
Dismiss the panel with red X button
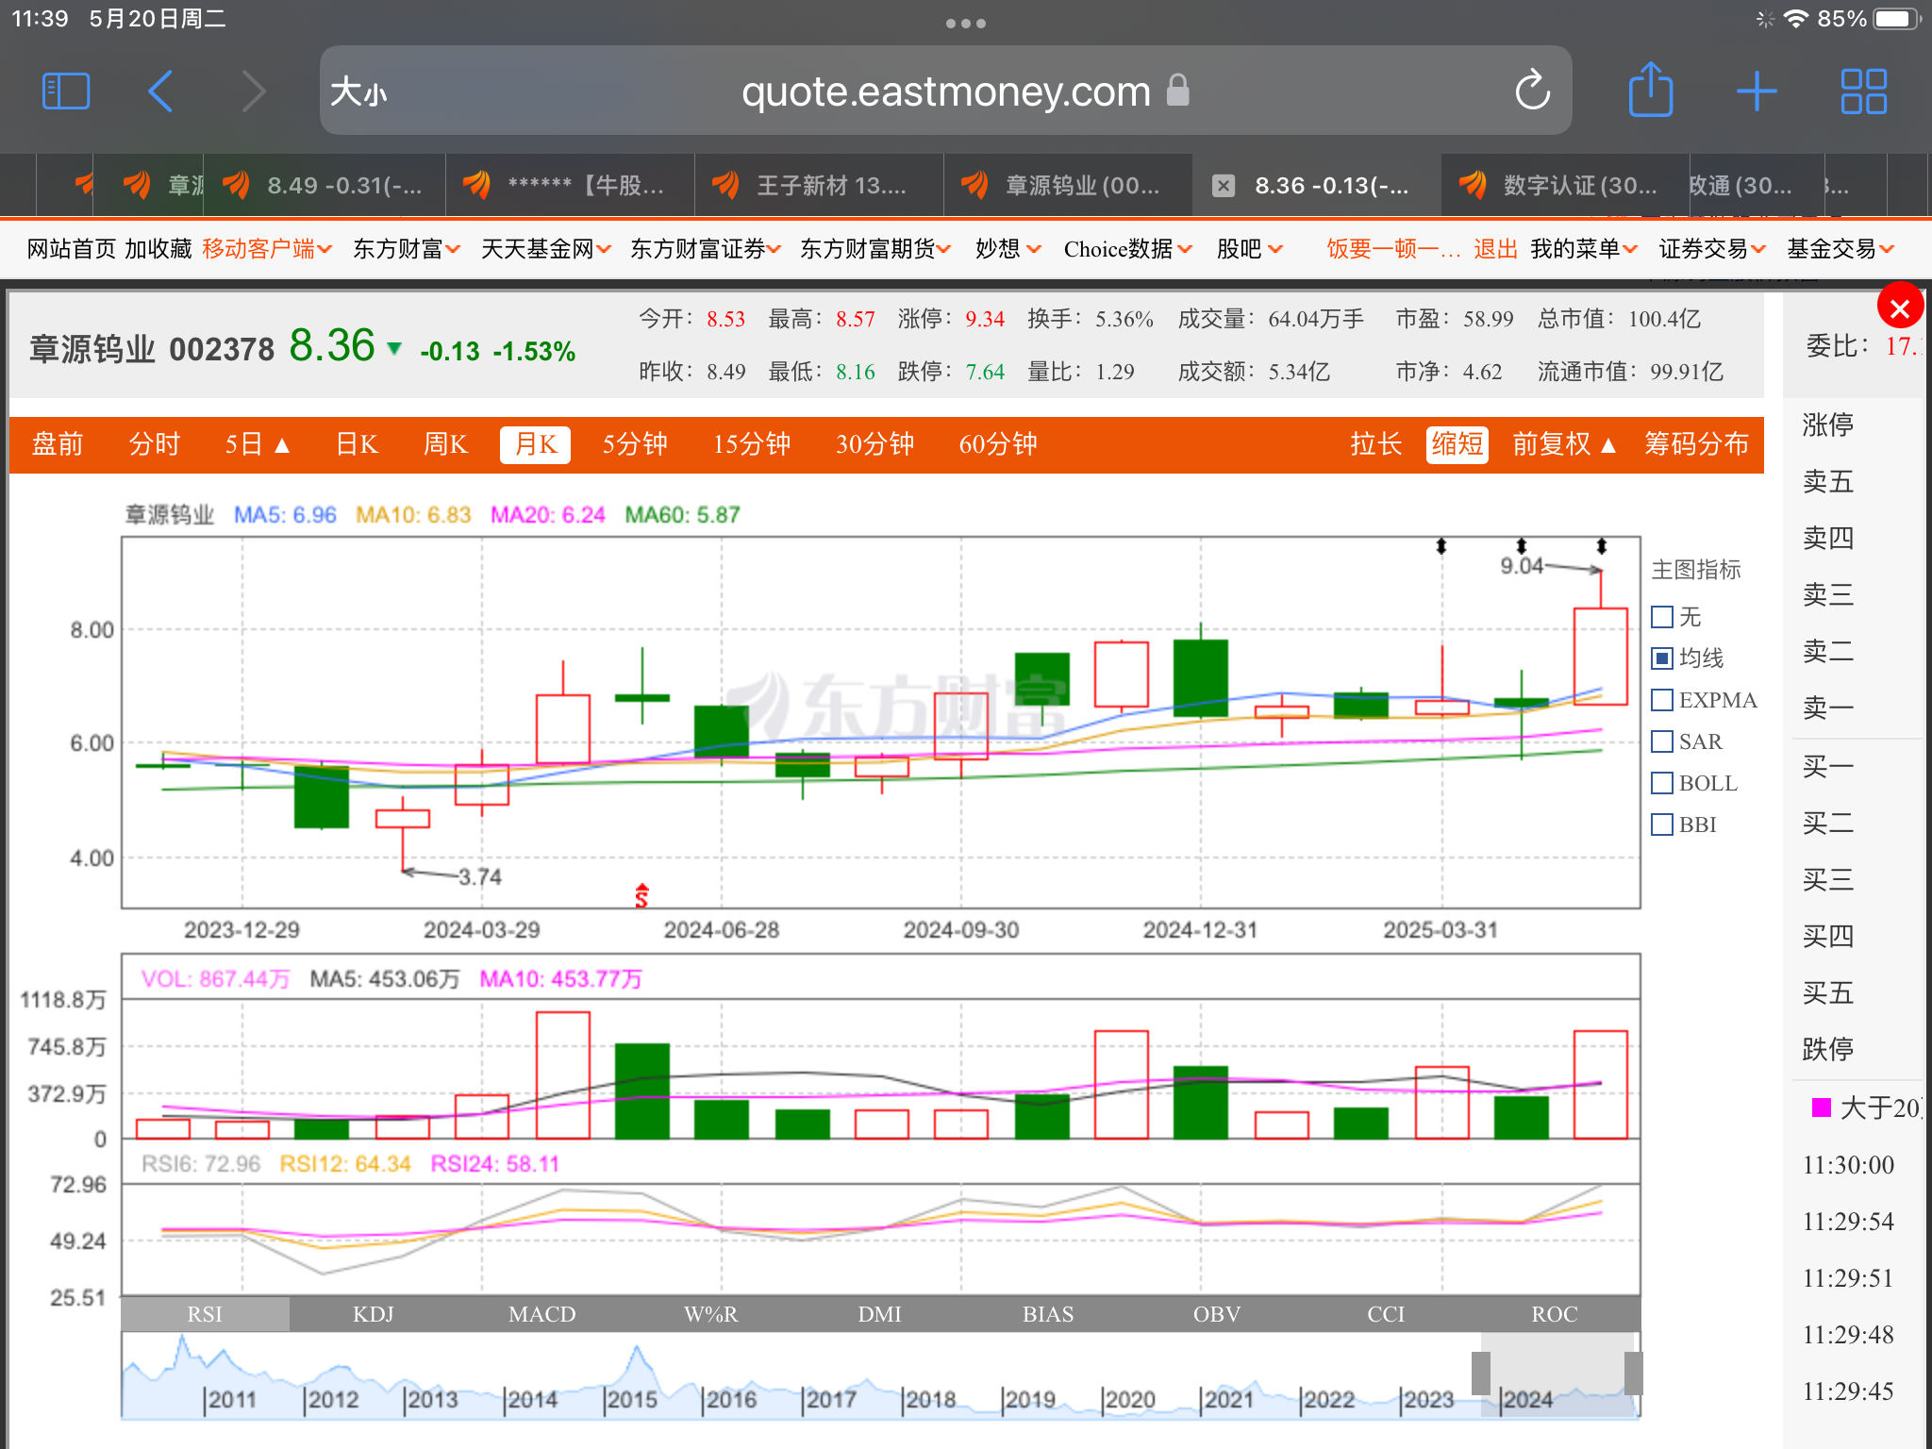point(1900,308)
